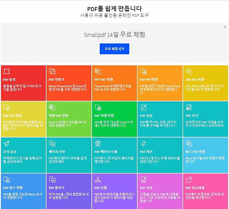Open the JPG PDF 변환 title
The width and height of the screenshot is (229, 209).
pos(195,80)
